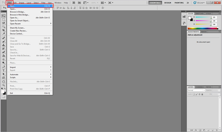Toggle Quick Mask mode at toolbox bottom
The height and width of the screenshot is (132, 222).
(4, 97)
